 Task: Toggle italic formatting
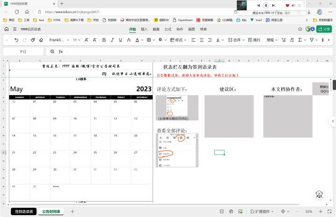(x=112, y=40)
